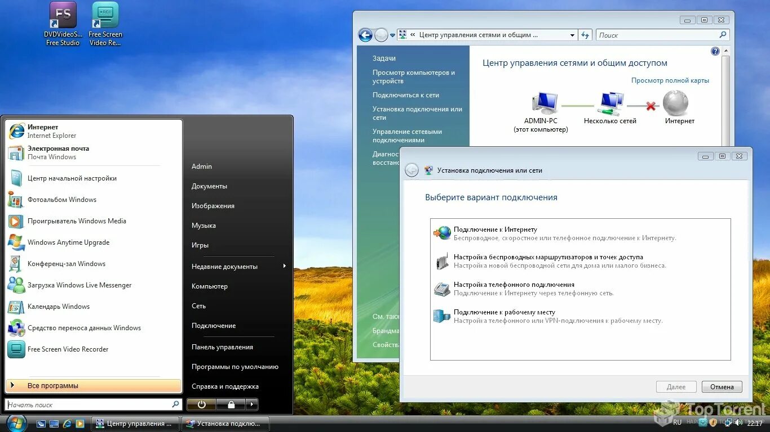
Task: Open Подключение from Start menu
Action: coord(214,326)
